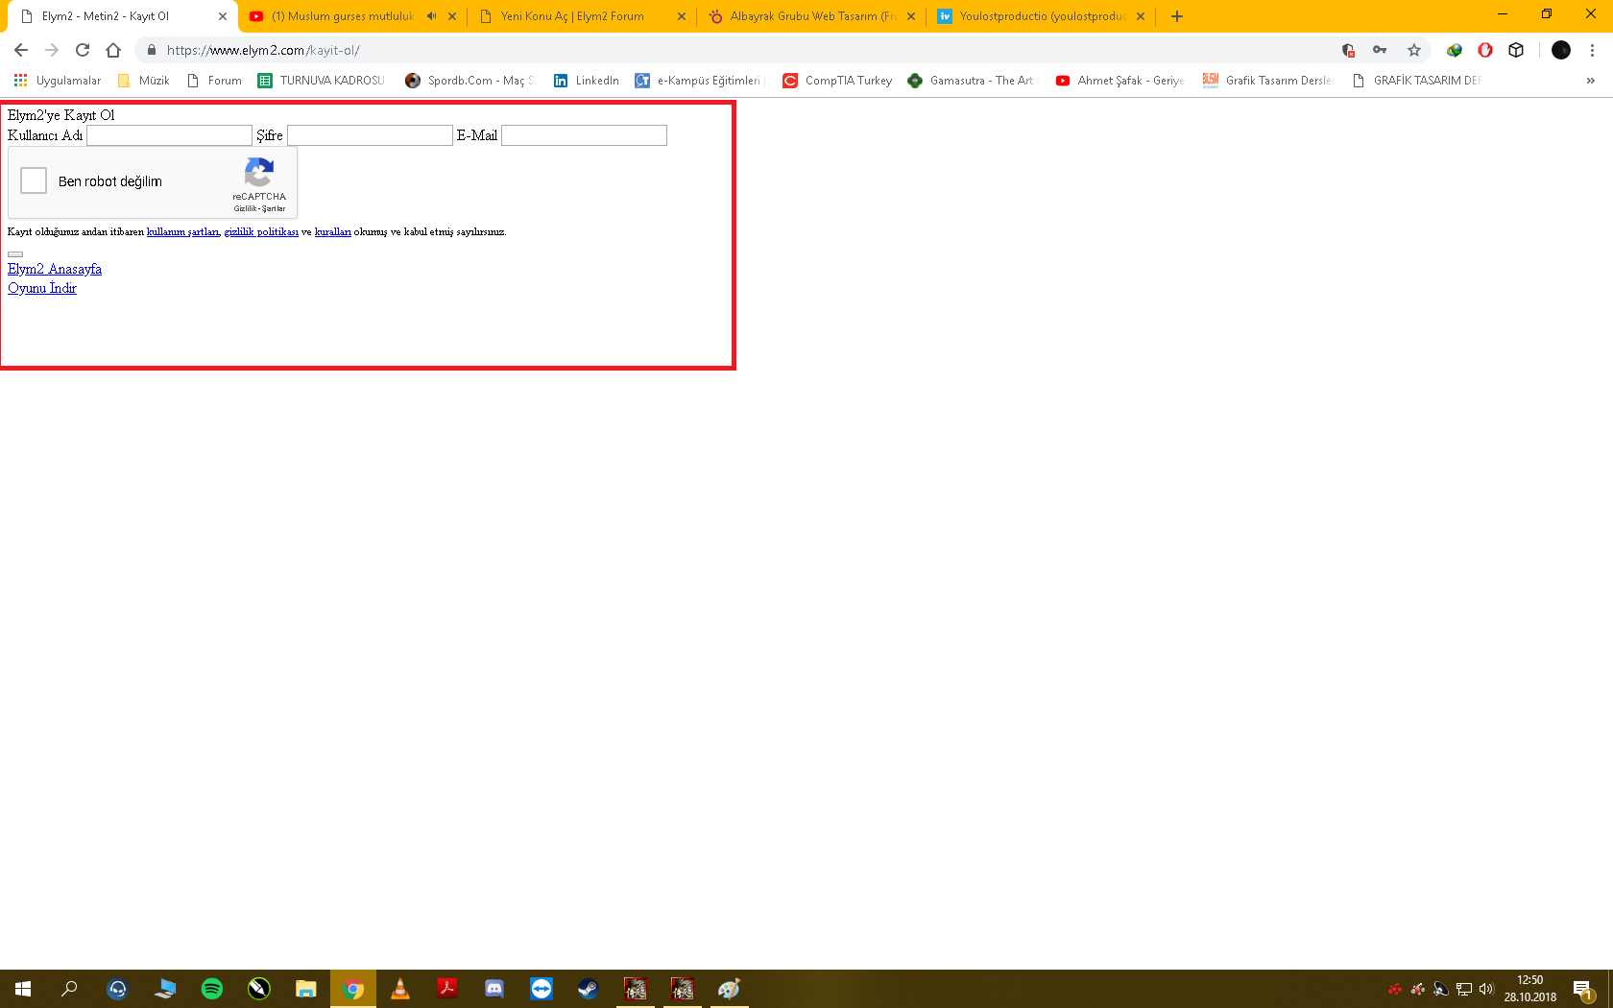1613x1008 pixels.
Task: Open the Ahmet Şafak bookmark
Action: (1120, 81)
